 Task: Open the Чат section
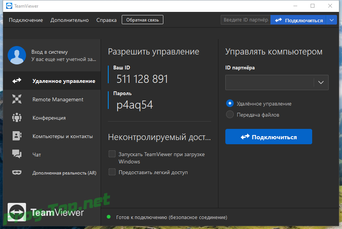[x=52, y=155]
